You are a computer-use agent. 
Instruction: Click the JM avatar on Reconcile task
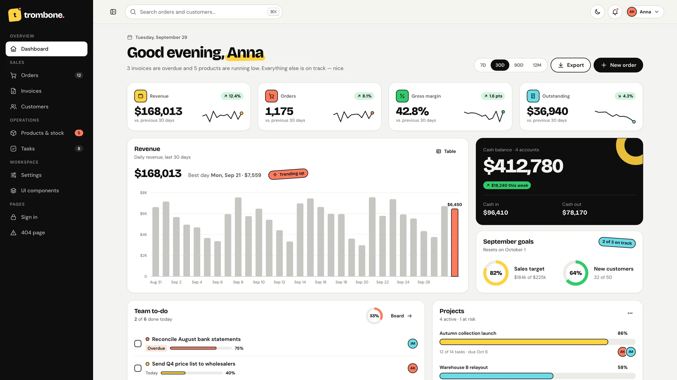(413, 343)
